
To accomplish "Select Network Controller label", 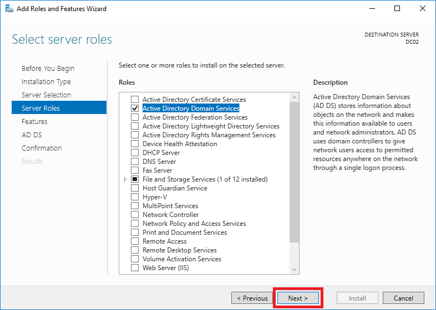I will (171, 215).
